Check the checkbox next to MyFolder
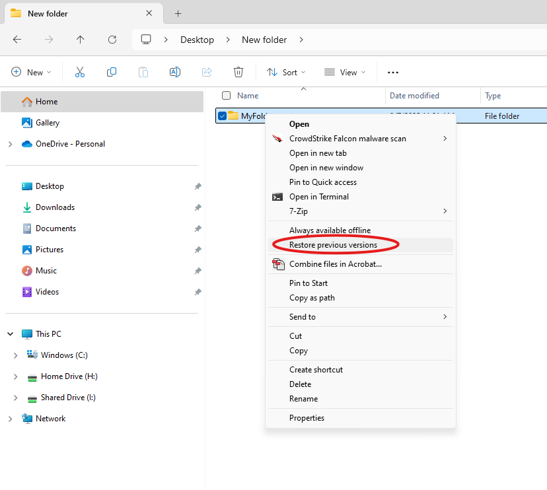Viewport: 547px width, 490px height. point(222,115)
